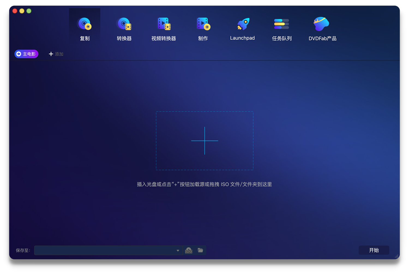
Task: Click 添加 to add a source
Action: pyautogui.click(x=56, y=54)
